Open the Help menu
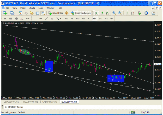 tap(60, 8)
